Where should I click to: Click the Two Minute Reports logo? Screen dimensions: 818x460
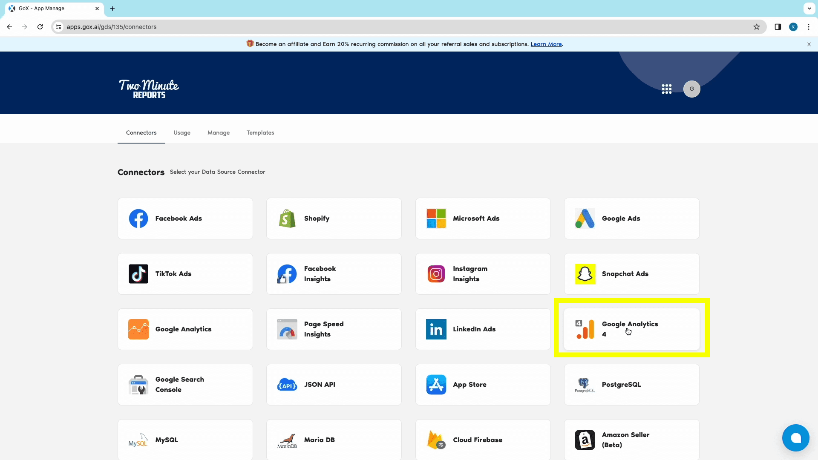coord(149,89)
